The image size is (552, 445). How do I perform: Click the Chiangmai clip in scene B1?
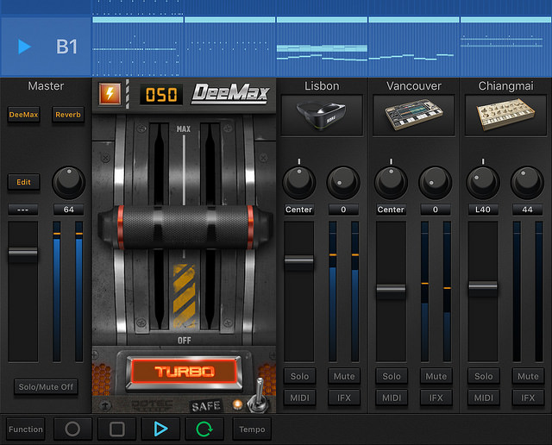pyautogui.click(x=506, y=47)
